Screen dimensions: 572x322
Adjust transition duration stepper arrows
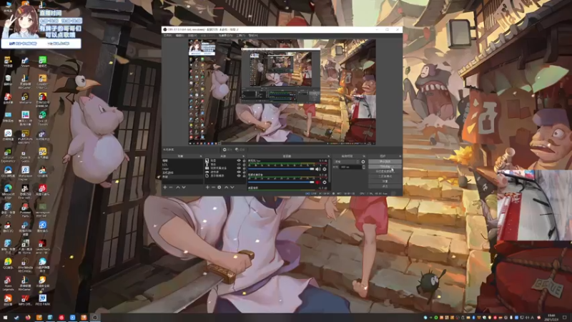(363, 167)
